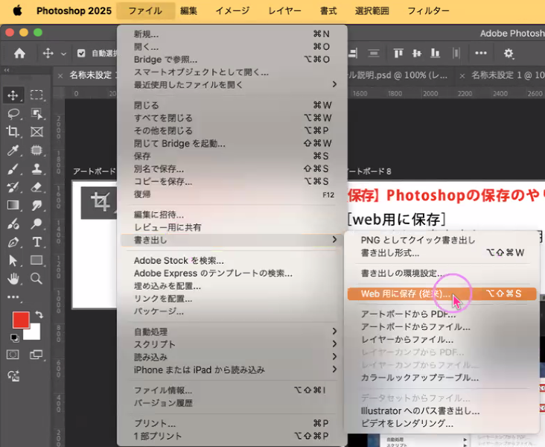
Task: Click the red foreground color swatch
Action: [x=21, y=320]
